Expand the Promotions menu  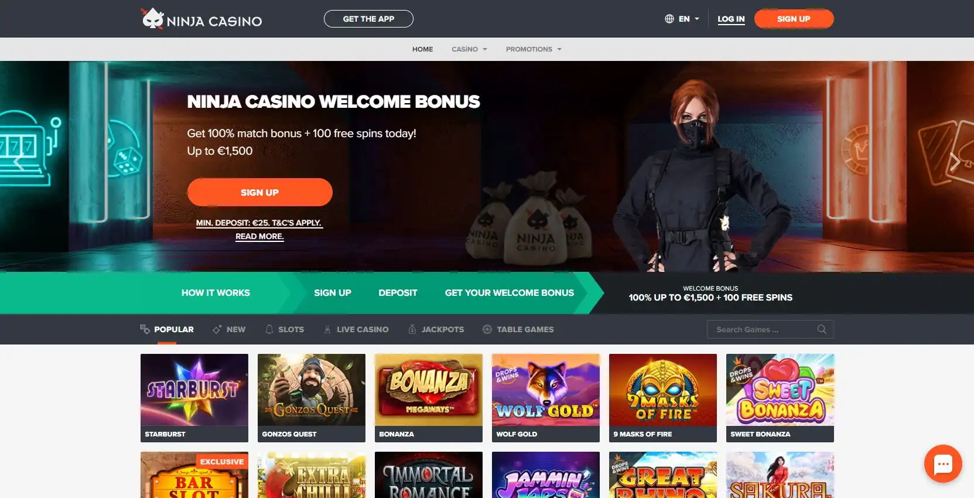pyautogui.click(x=534, y=49)
